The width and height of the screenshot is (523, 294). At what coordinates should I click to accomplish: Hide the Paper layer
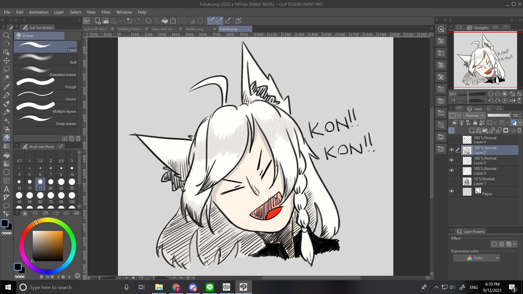(452, 192)
